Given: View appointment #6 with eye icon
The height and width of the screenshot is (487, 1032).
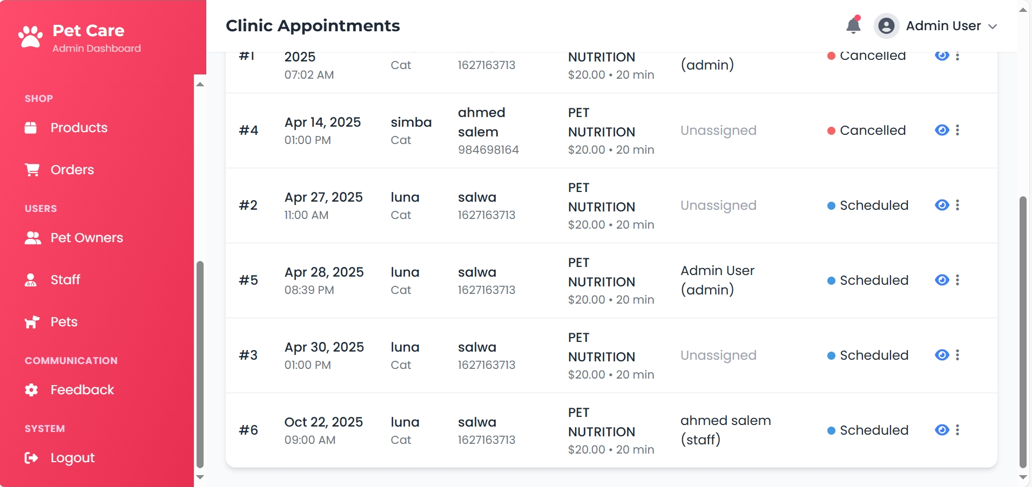Looking at the screenshot, I should point(942,430).
